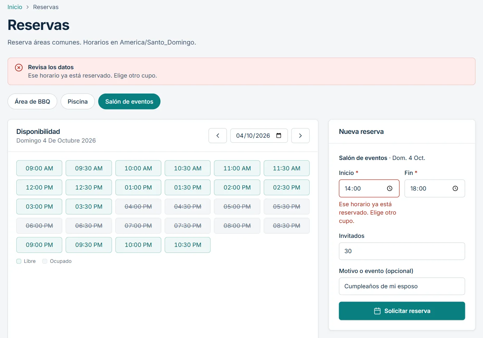This screenshot has width=483, height=338.
Task: Click the occupied 04:30 PM slot
Action: [x=188, y=207]
